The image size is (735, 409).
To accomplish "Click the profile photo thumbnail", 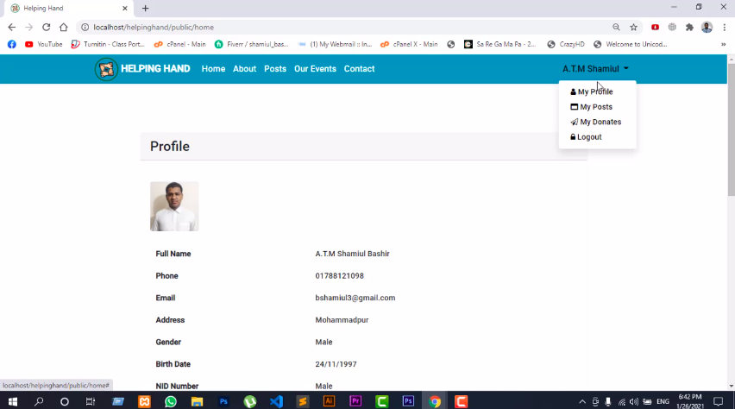I will pos(174,206).
